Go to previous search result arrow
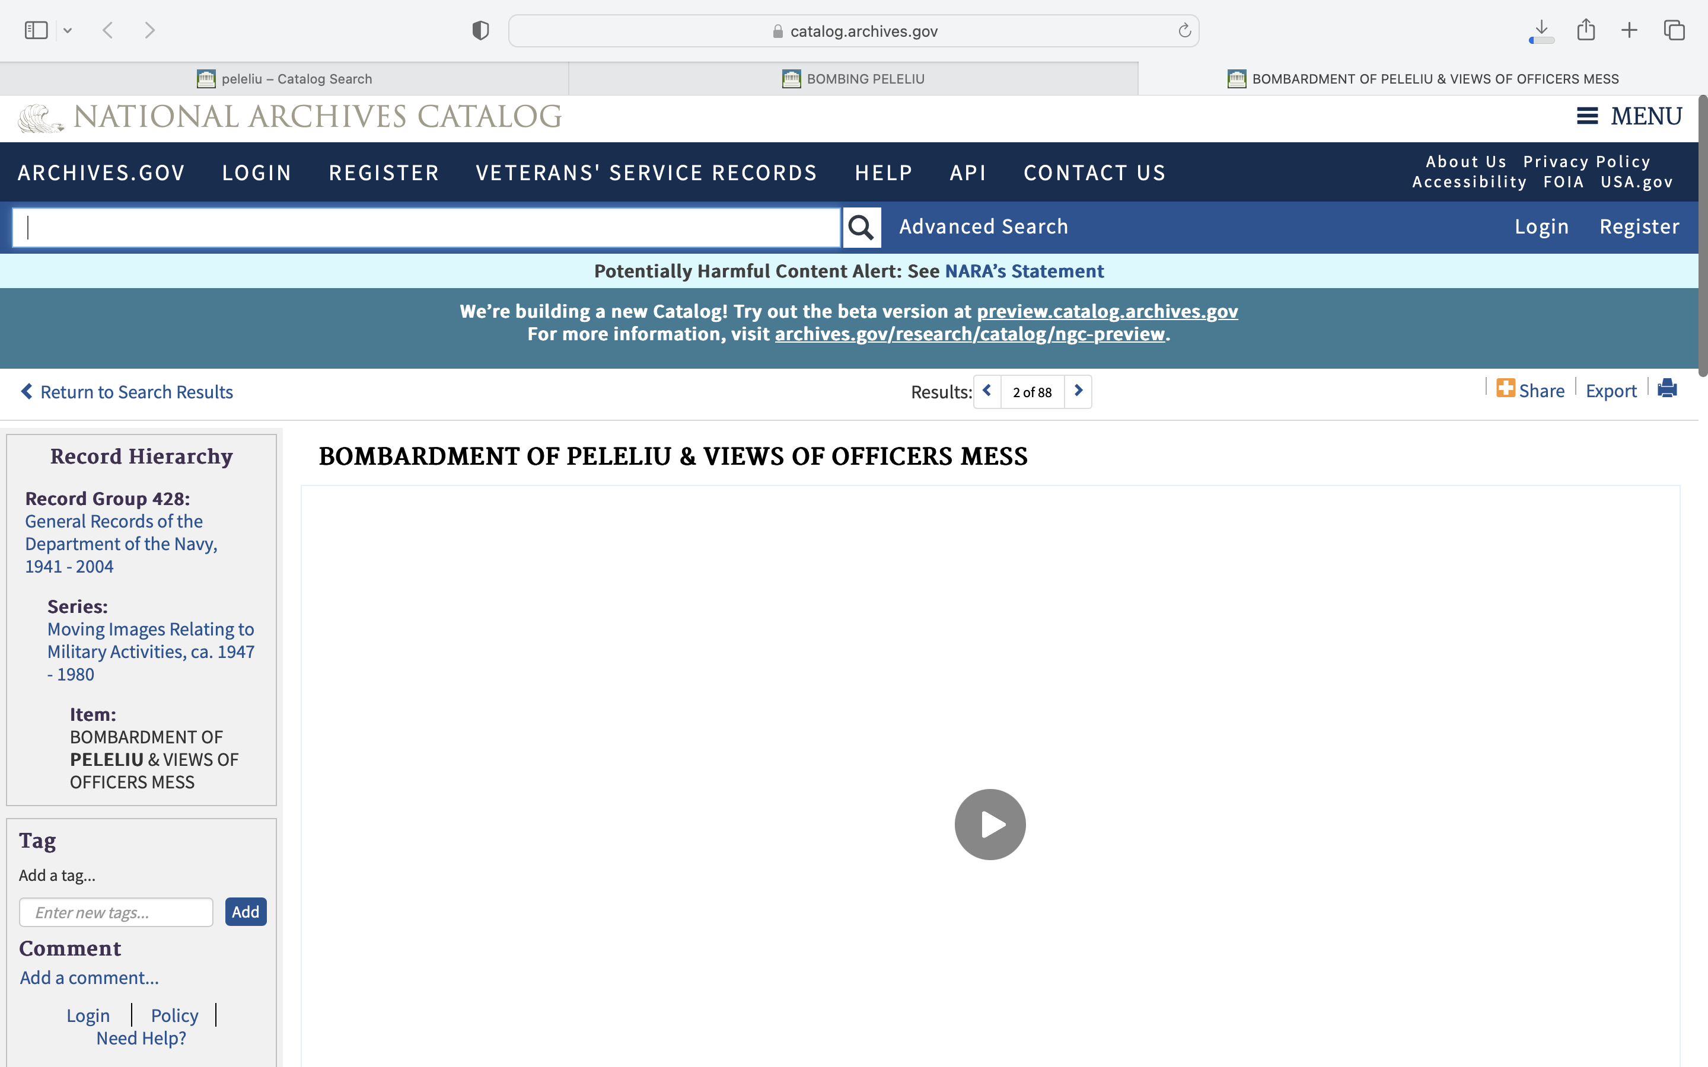The height and width of the screenshot is (1067, 1708). point(987,391)
